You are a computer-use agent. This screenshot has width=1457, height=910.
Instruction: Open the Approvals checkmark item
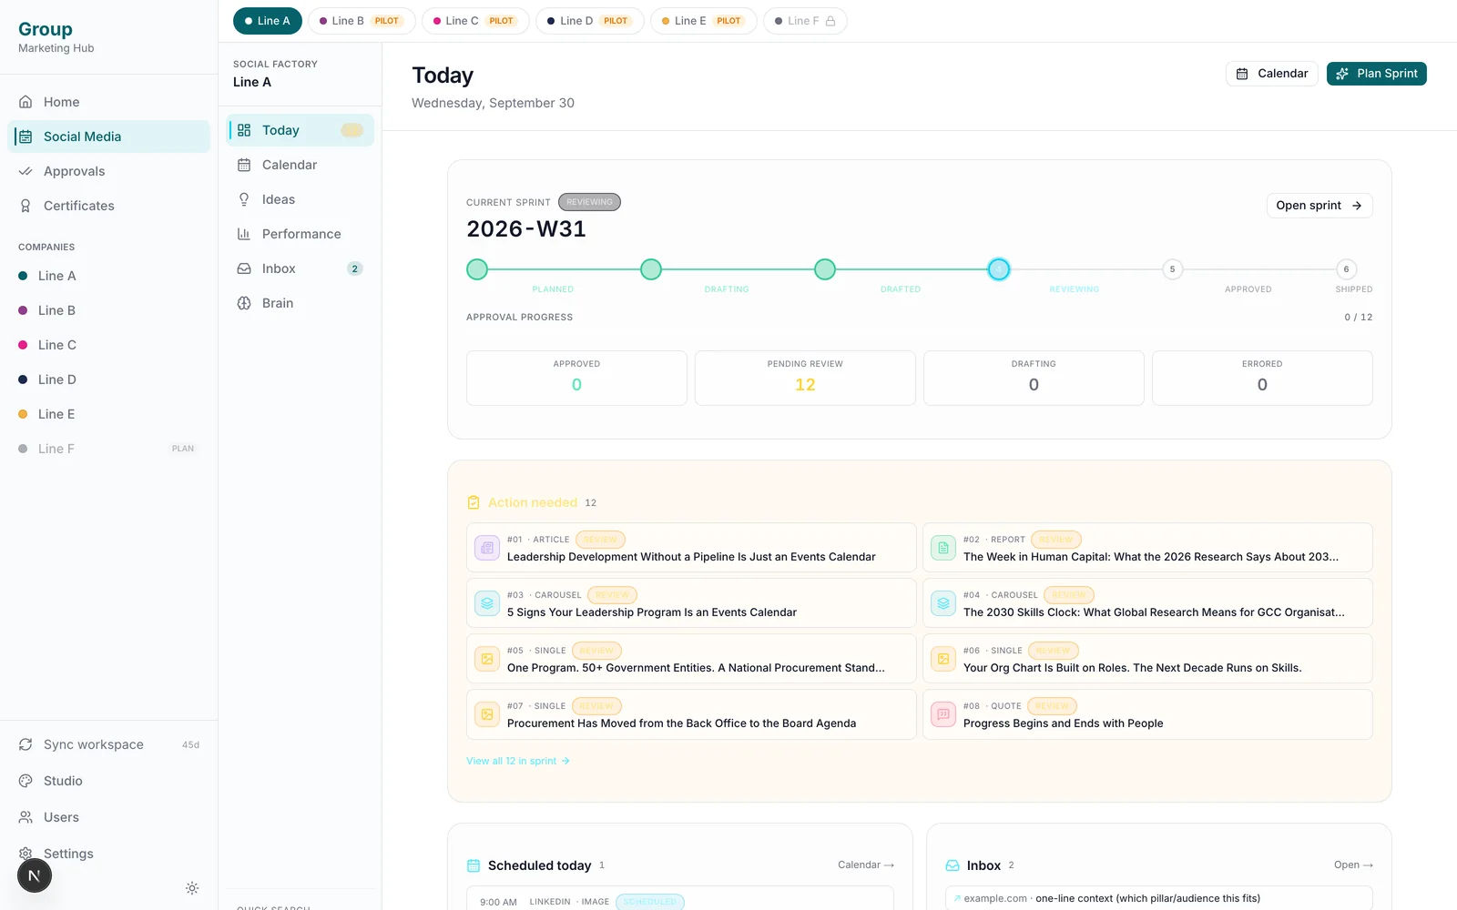coord(108,171)
